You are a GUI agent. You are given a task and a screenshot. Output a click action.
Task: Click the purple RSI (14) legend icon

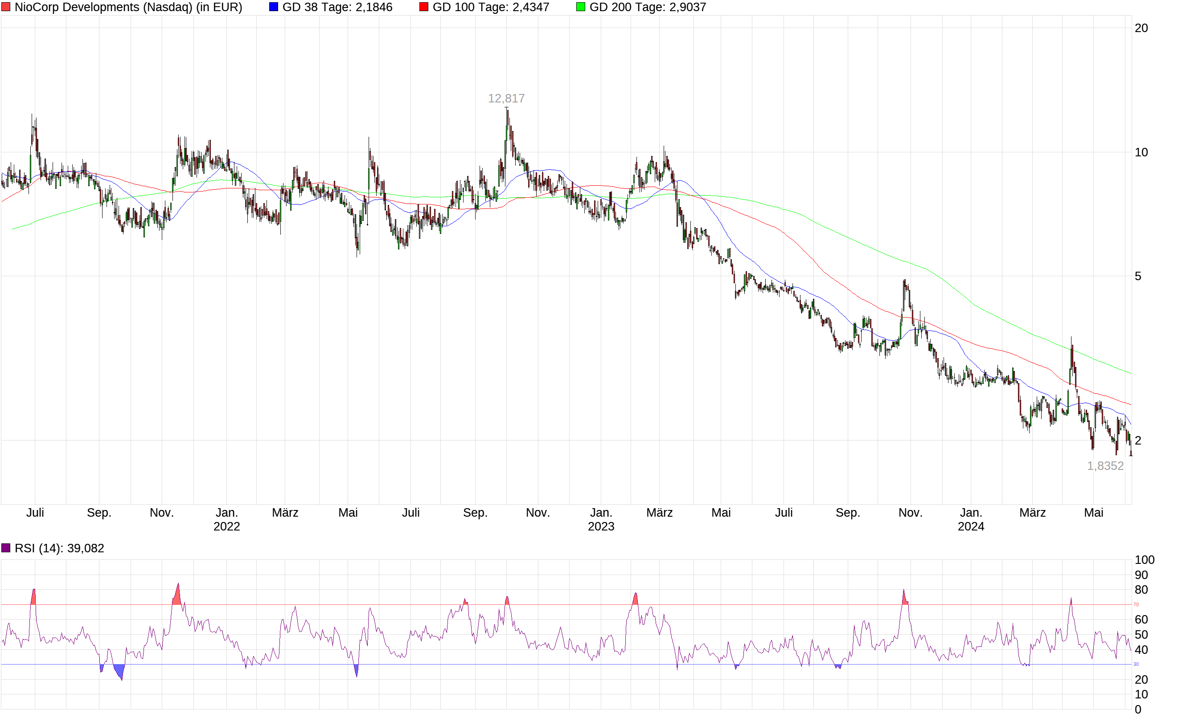7,547
